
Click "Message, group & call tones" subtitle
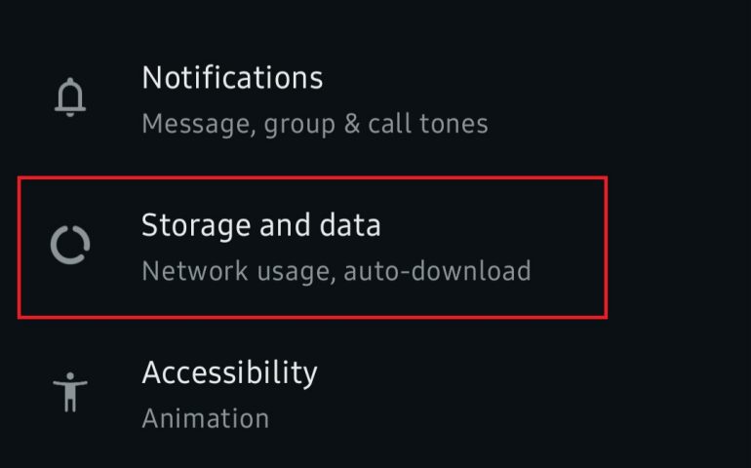[x=314, y=124]
